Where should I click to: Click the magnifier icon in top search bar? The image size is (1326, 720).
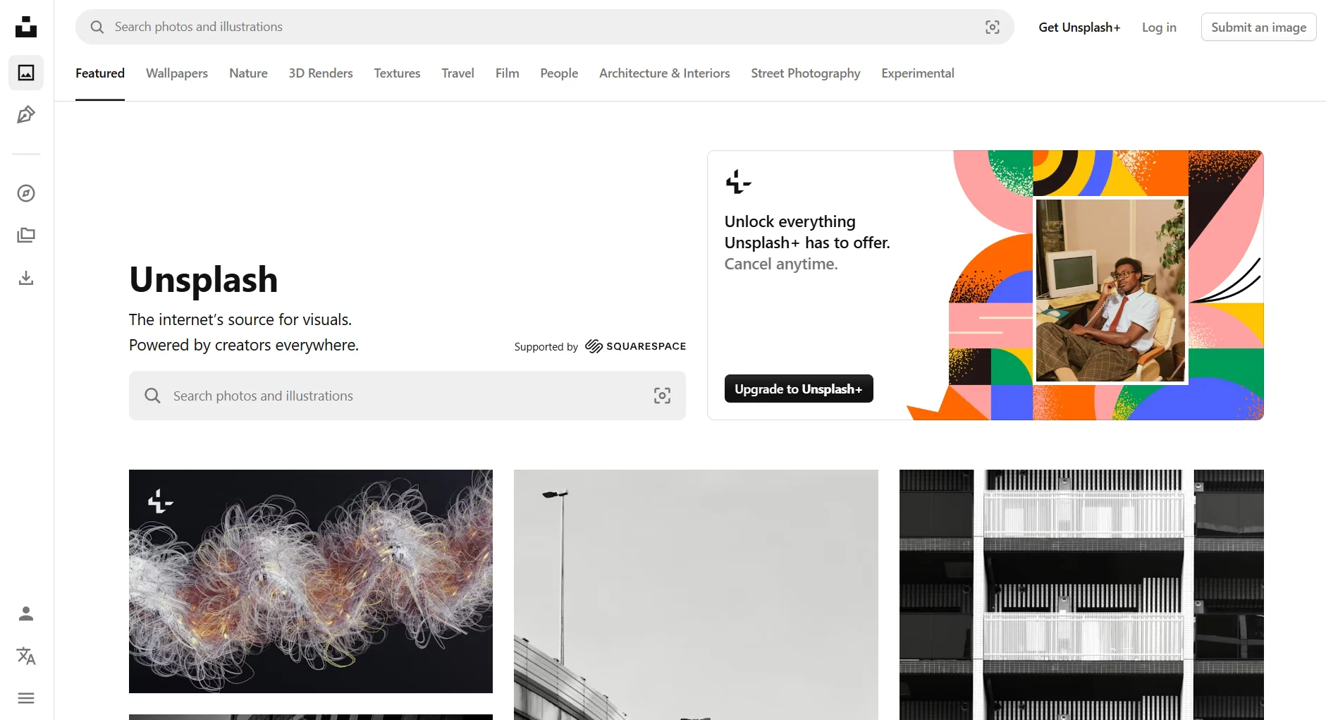coord(97,27)
